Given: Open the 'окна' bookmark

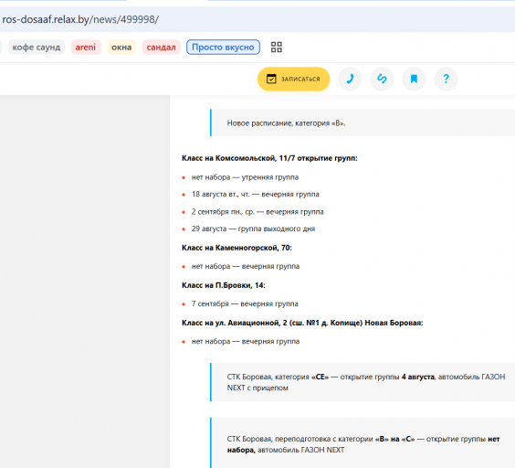Looking at the screenshot, I should [121, 47].
